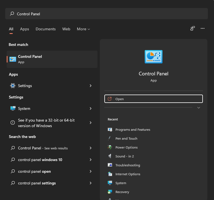
Task: Click the Power Options icon
Action: pos(110,147)
